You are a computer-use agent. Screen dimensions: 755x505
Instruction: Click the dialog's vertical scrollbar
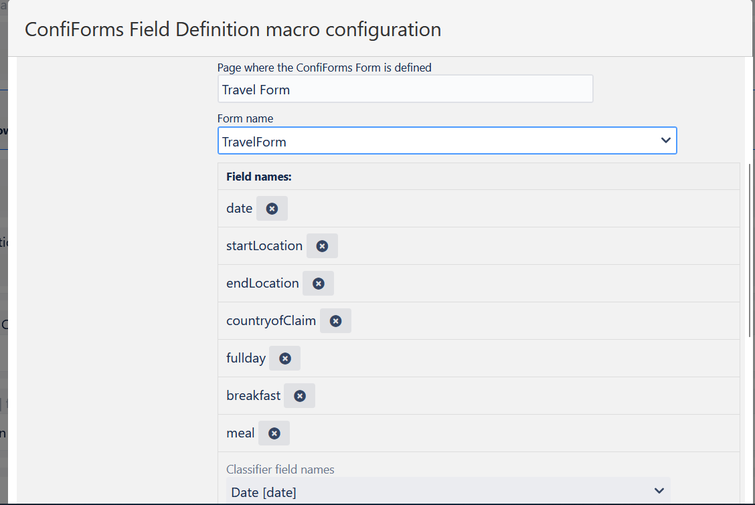click(749, 250)
